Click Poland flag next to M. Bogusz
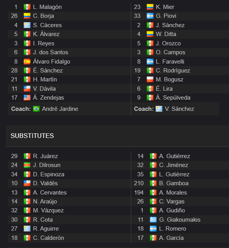This screenshot has height=248, width=229. click(150, 79)
